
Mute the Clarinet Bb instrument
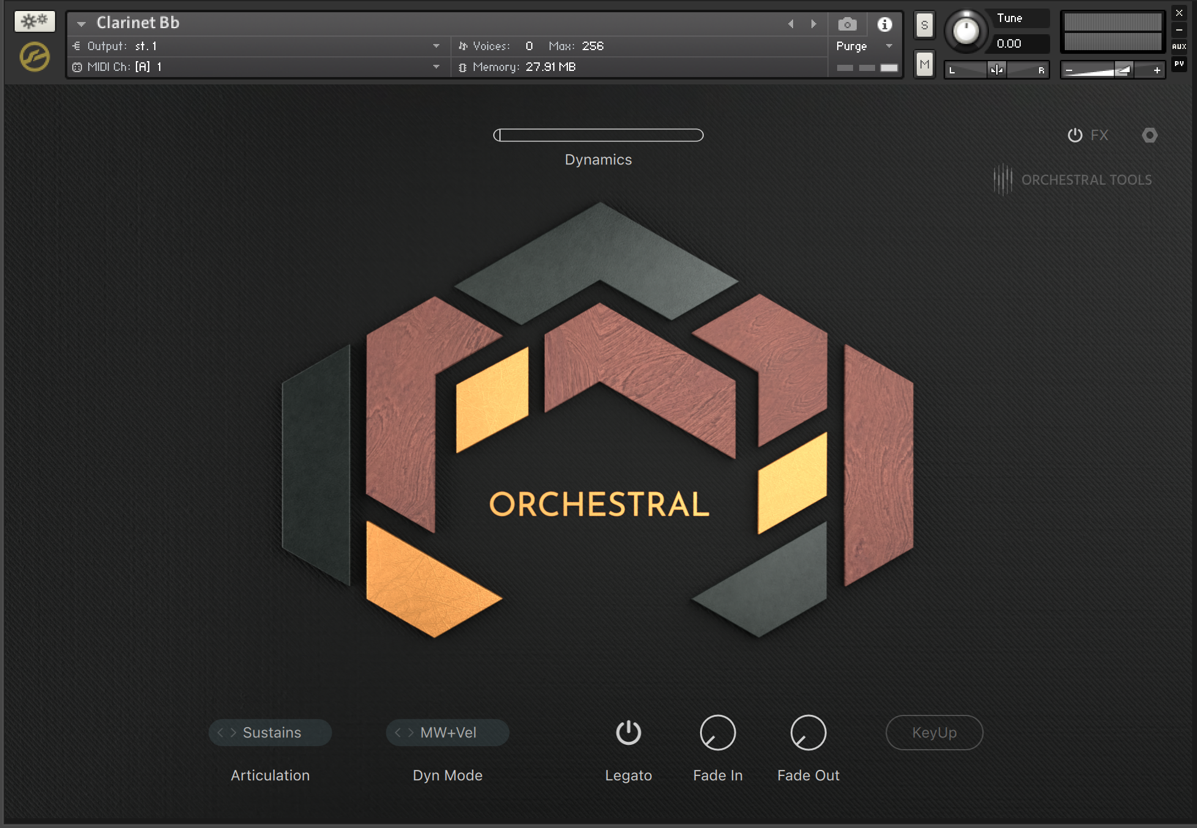(924, 63)
